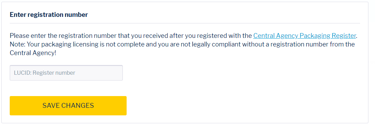Open the Central Agency Packaging Register link

(305, 35)
